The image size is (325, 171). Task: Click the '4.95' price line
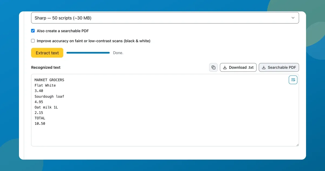39,102
